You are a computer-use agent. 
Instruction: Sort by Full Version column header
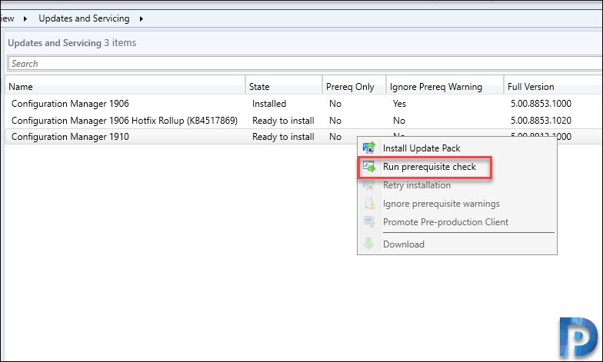(553, 86)
